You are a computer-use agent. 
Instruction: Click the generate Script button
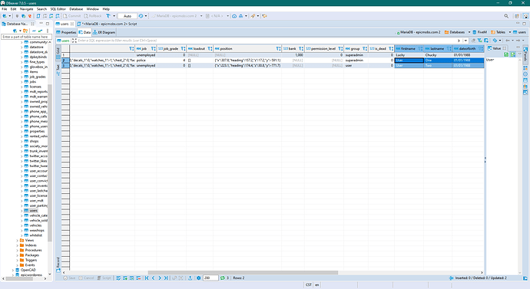104,278
